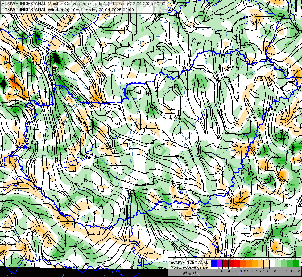Click the -5 legend tick label
Image resolution: width=302 pixels, height=277 pixels.
pyautogui.click(x=217, y=271)
